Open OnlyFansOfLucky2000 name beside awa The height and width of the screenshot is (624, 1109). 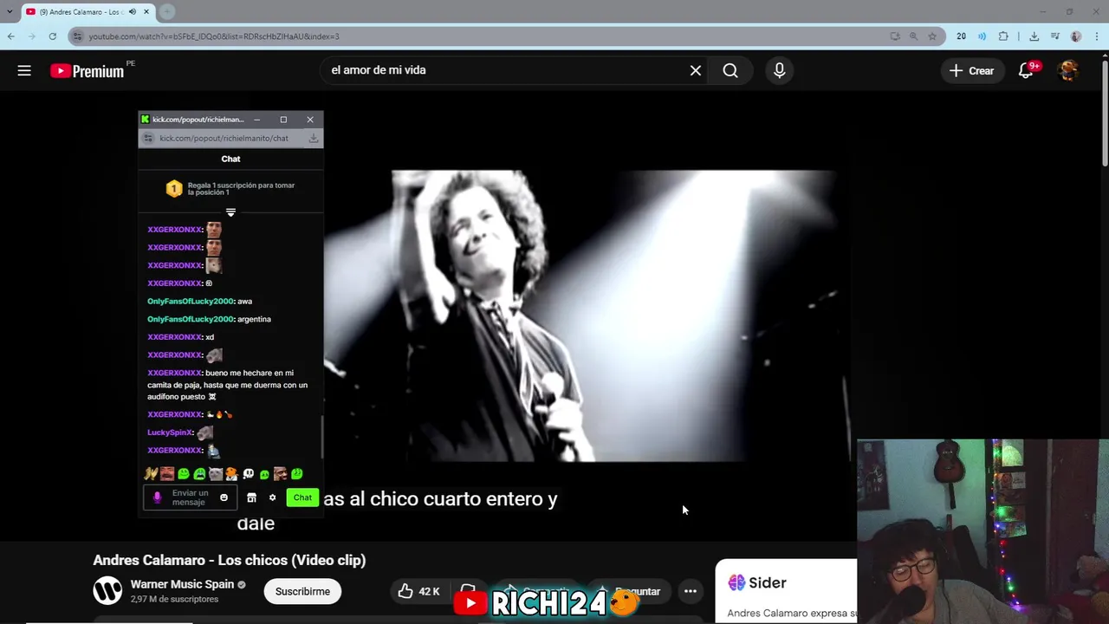(191, 301)
